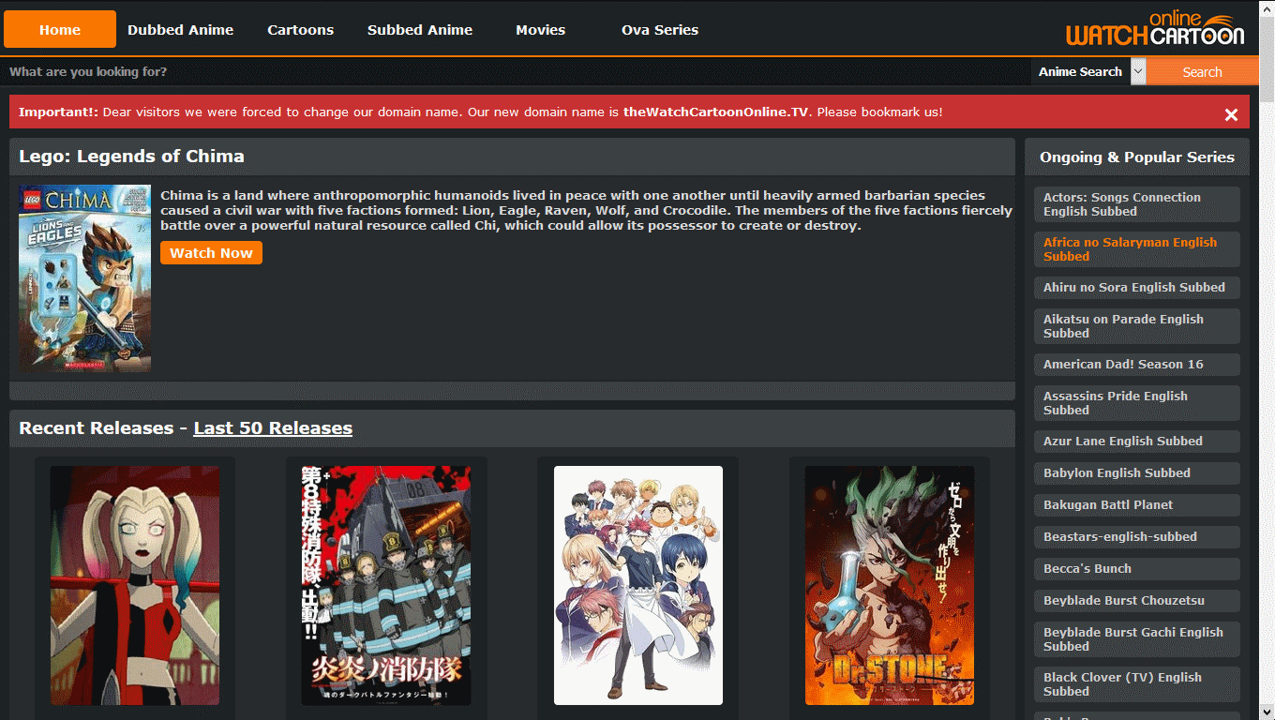The width and height of the screenshot is (1275, 720).
Task: Open the Lego Chima cover image
Action: click(x=84, y=277)
